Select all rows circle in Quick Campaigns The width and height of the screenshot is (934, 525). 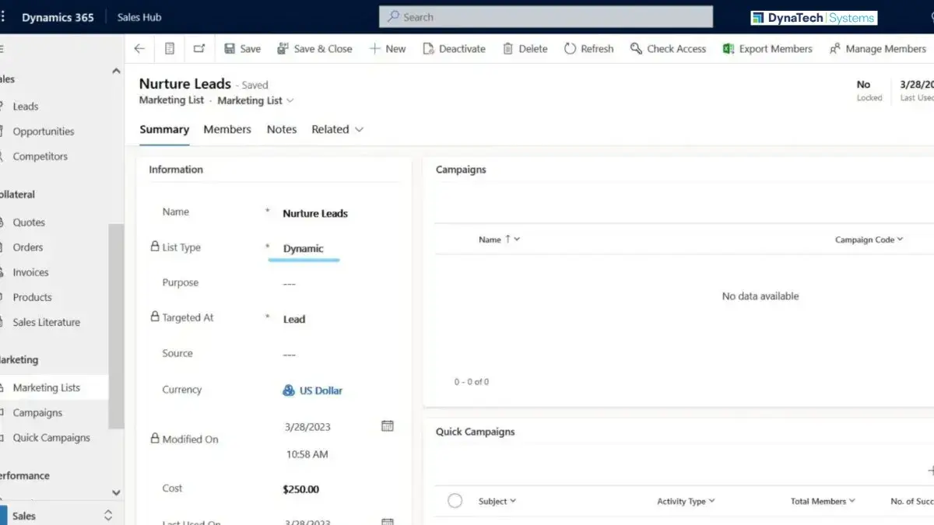[x=455, y=501]
